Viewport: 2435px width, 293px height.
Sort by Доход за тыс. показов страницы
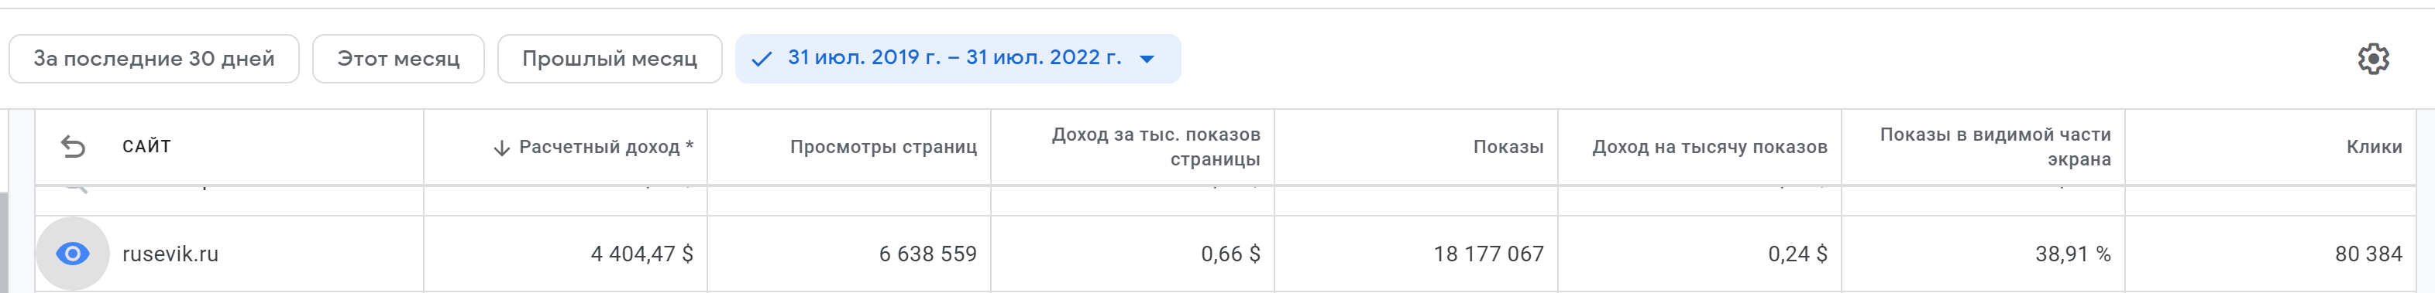coord(1155,147)
